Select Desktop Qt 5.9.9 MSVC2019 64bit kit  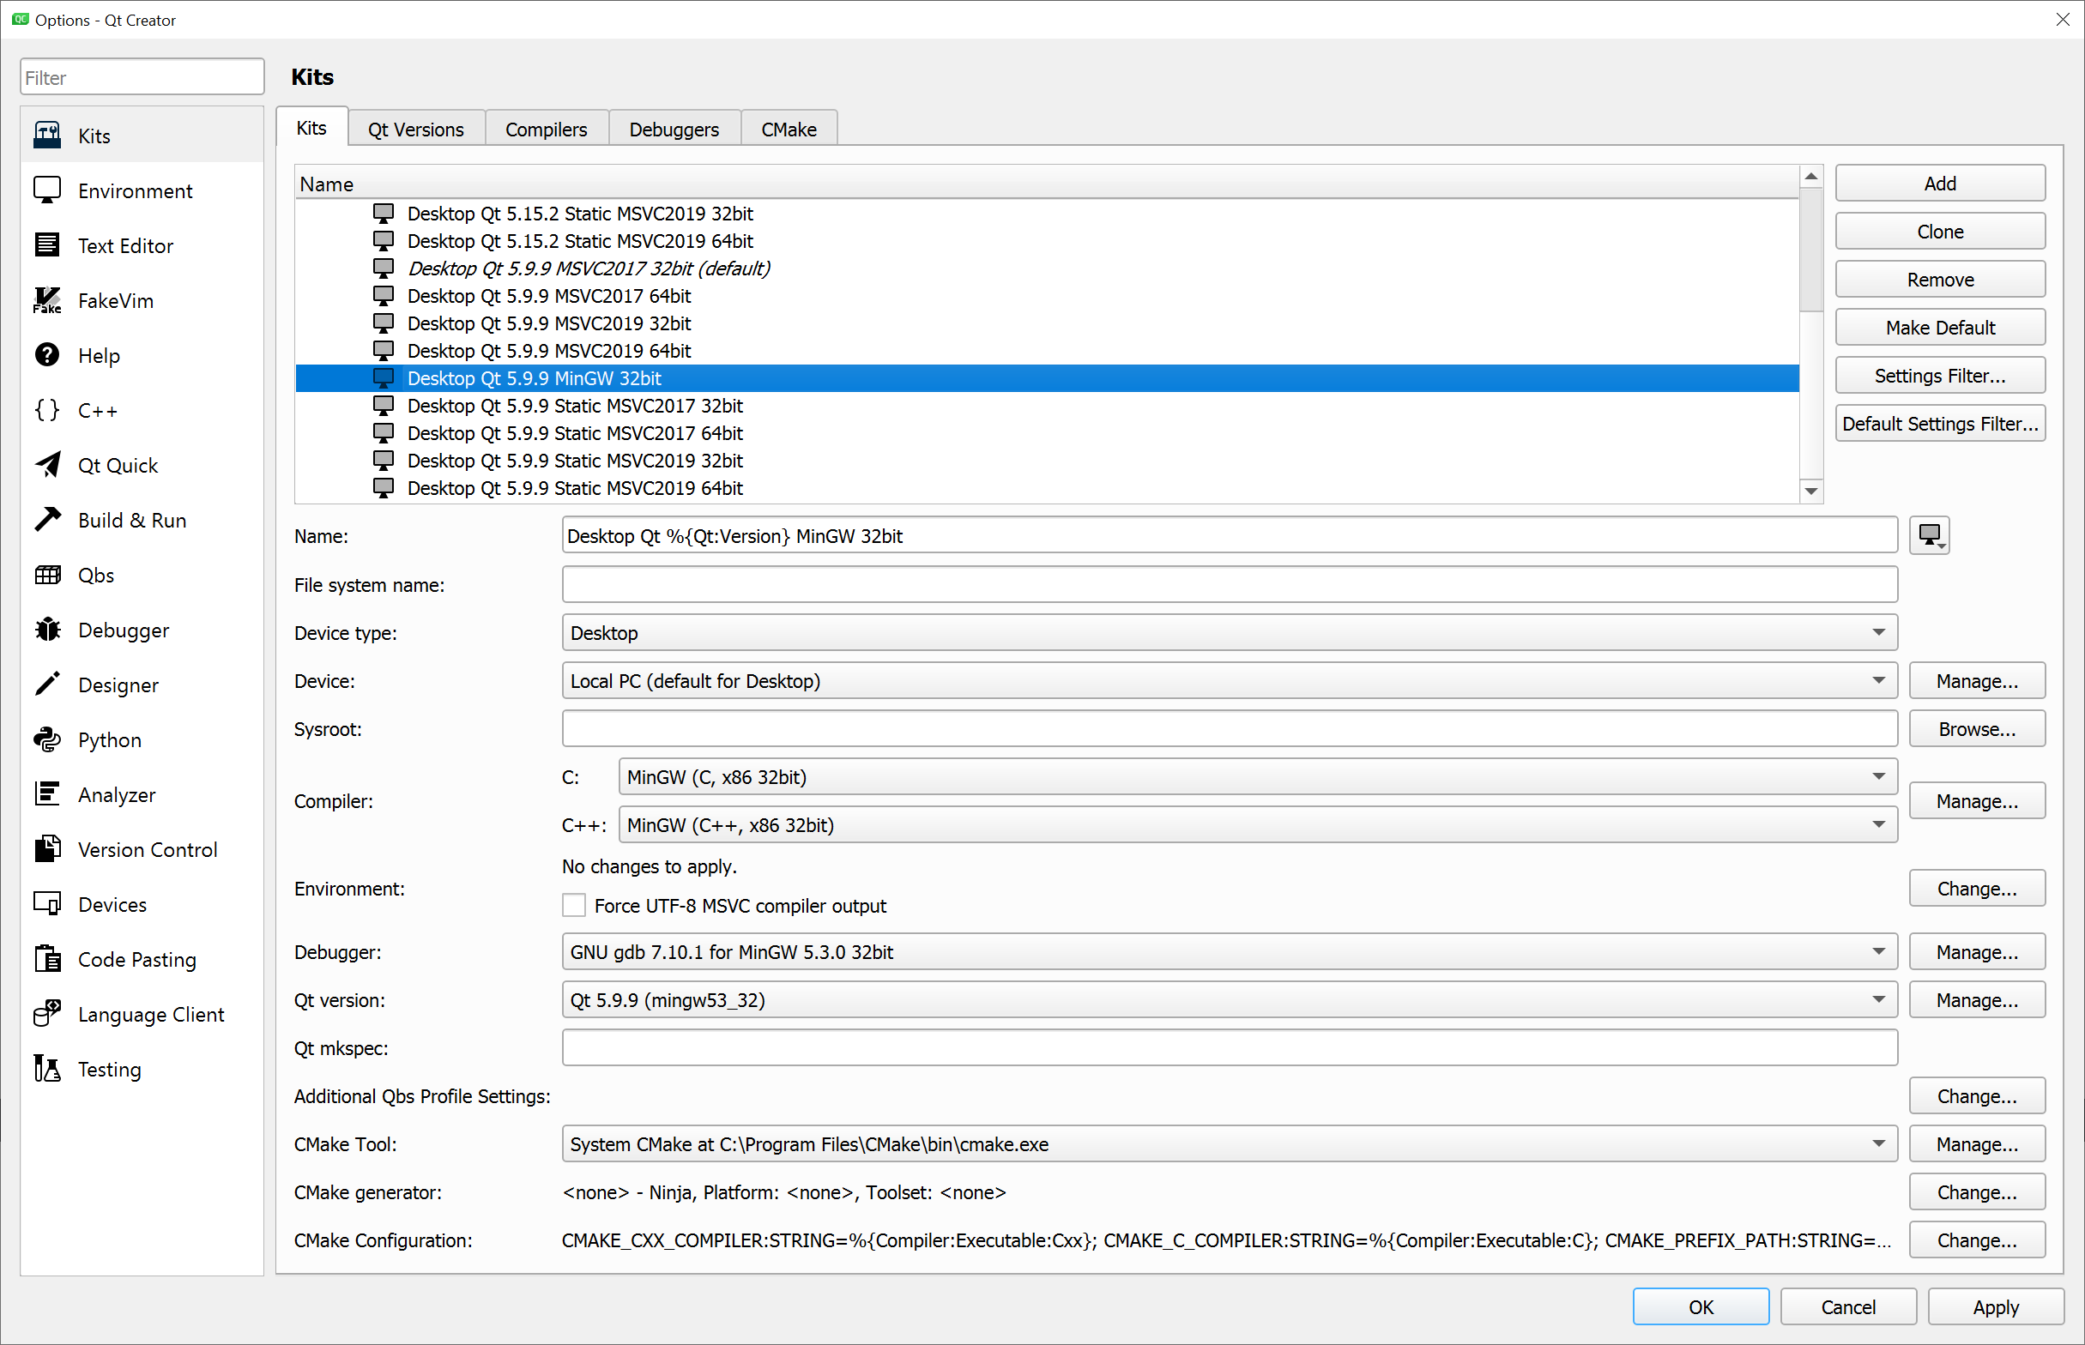548,351
